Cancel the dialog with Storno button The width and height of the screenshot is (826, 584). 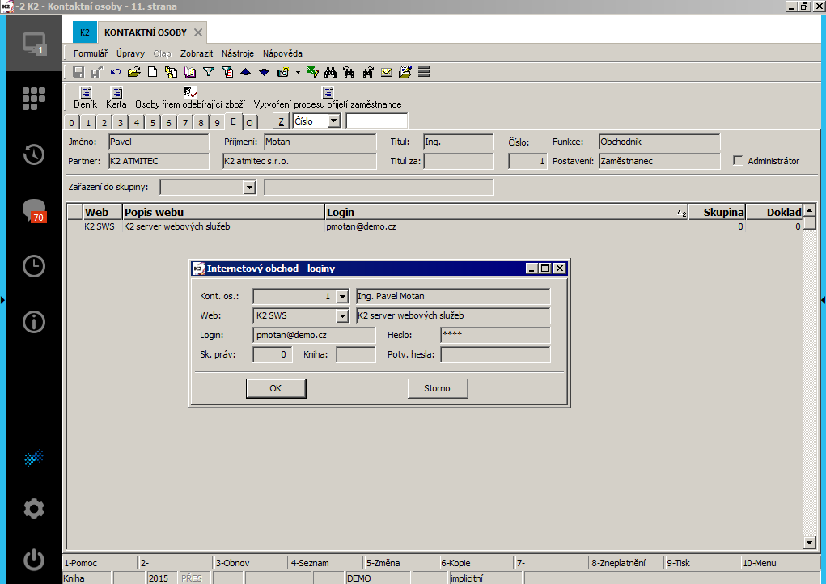point(437,388)
